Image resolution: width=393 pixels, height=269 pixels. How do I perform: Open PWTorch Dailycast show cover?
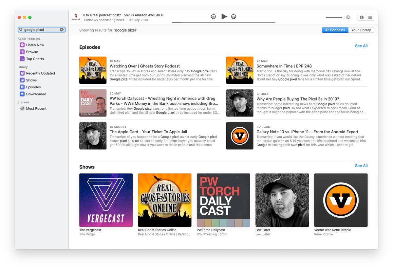click(223, 200)
